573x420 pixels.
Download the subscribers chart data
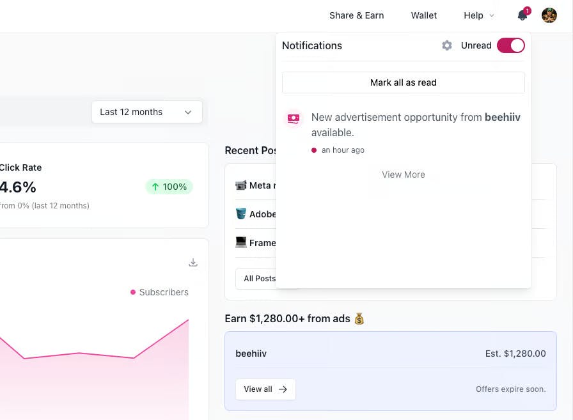point(193,262)
